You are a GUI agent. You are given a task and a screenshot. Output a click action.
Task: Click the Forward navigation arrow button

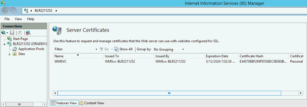click(13, 11)
